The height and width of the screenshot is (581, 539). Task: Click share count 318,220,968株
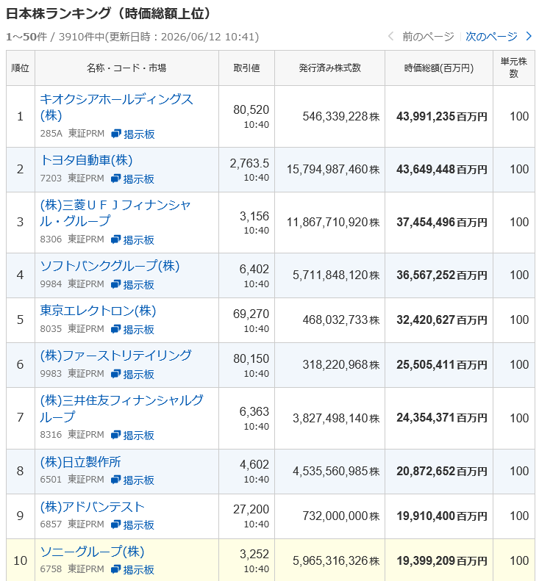pos(341,365)
